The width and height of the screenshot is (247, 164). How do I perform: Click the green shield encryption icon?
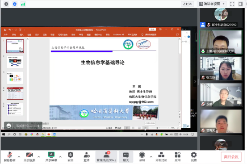(x=15, y=4)
